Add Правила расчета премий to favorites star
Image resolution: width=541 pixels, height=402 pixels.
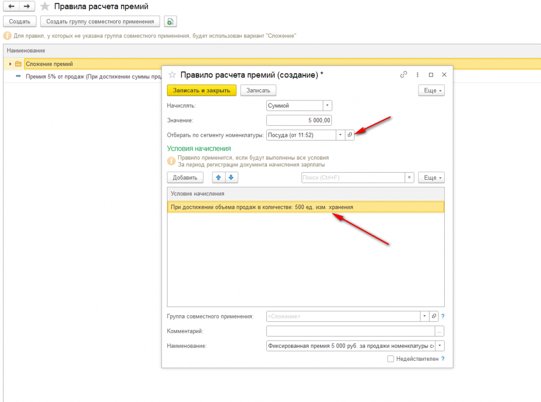pos(45,6)
